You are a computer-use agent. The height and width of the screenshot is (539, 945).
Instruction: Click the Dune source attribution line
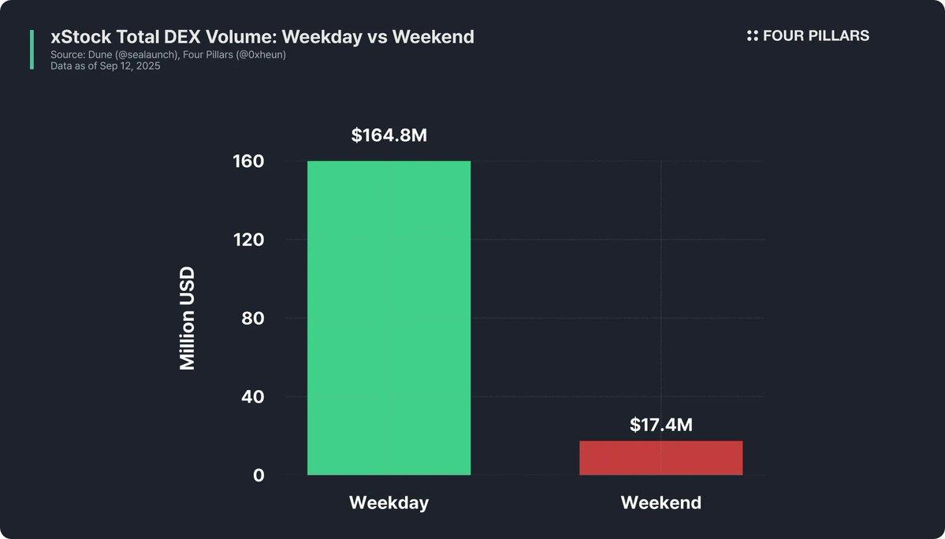(168, 55)
